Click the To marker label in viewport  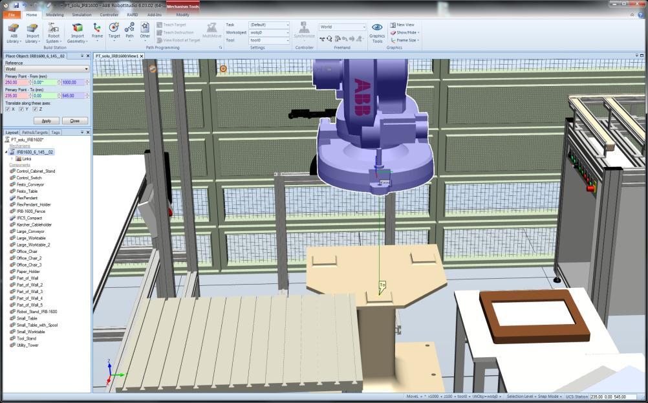(x=382, y=286)
